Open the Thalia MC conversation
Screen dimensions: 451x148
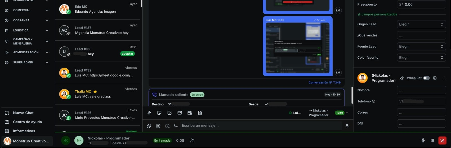click(97, 94)
